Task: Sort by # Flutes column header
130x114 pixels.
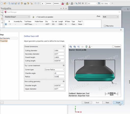Action: click(68, 21)
